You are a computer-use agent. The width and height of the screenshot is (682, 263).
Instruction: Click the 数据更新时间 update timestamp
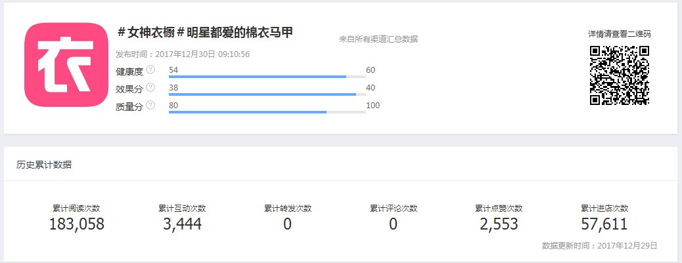pos(599,246)
